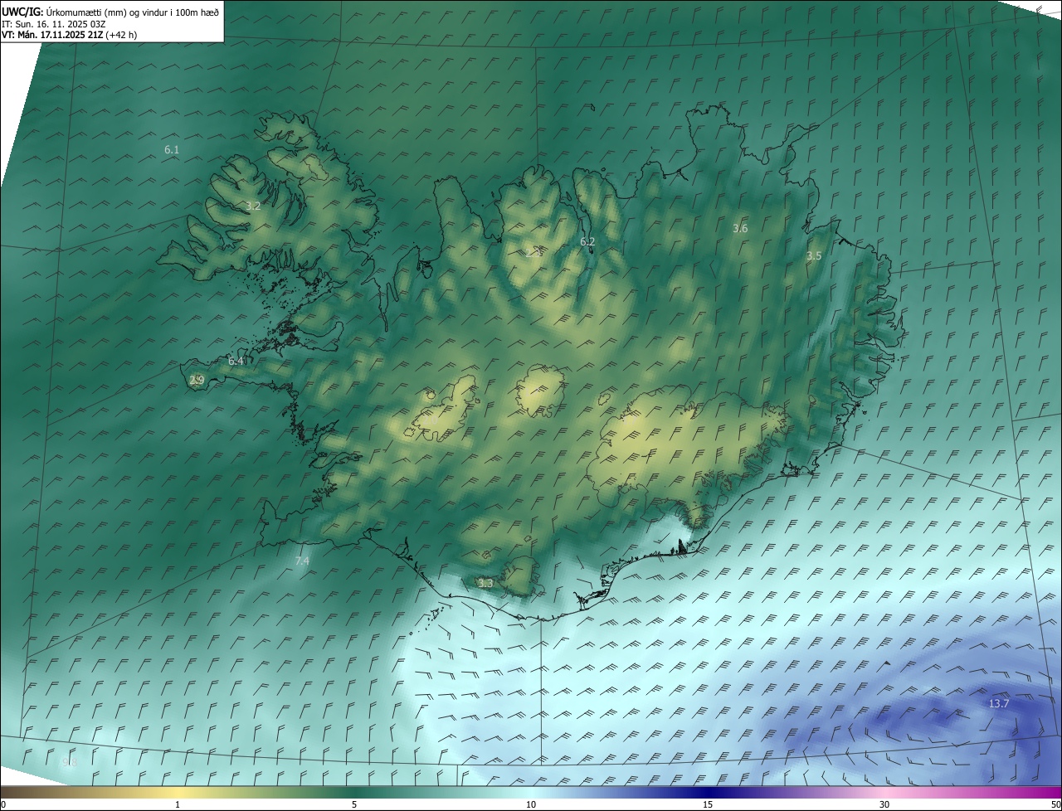Click the 3.6 precipitation value label
The height and width of the screenshot is (811, 1062).
tap(740, 229)
